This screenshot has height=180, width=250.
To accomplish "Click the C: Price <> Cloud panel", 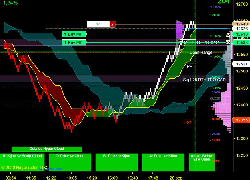I will [x=70, y=162].
